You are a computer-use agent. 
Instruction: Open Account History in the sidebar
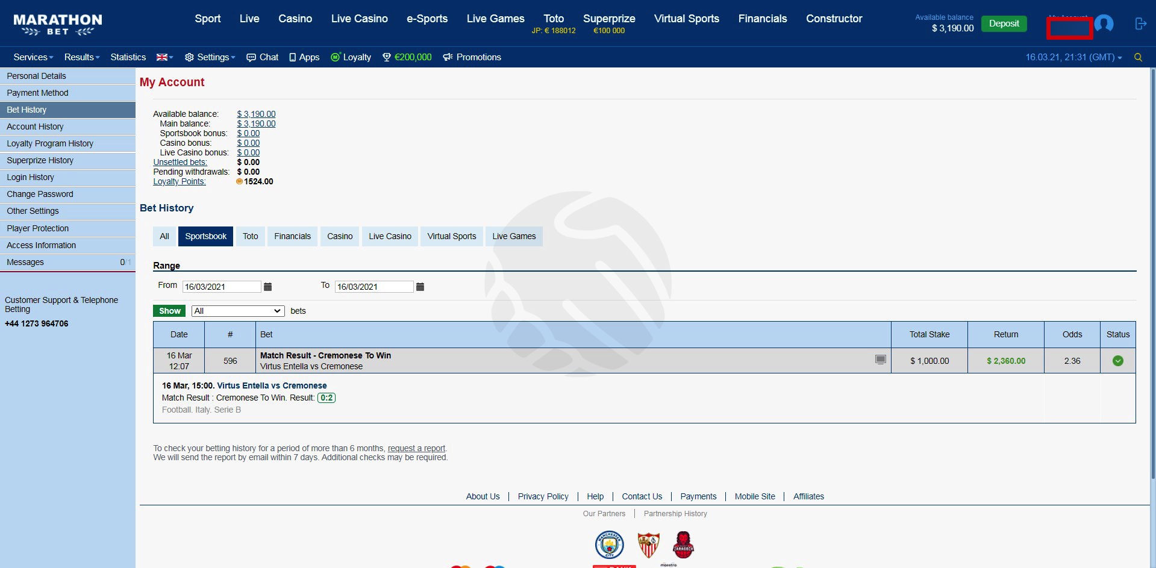coord(67,126)
